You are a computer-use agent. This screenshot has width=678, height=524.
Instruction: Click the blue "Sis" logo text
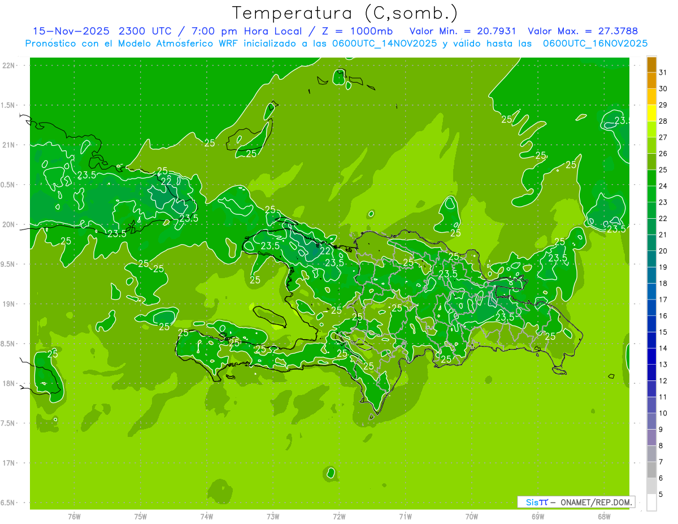click(x=532, y=502)
